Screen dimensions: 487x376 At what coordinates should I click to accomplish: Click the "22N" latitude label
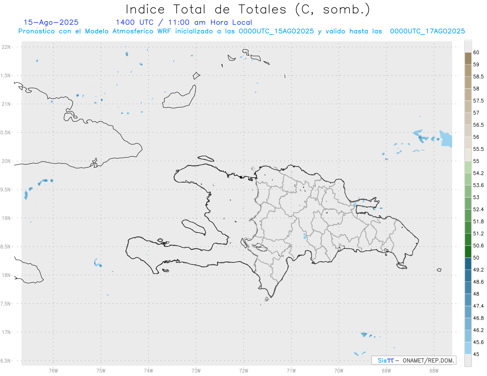pos(7,47)
